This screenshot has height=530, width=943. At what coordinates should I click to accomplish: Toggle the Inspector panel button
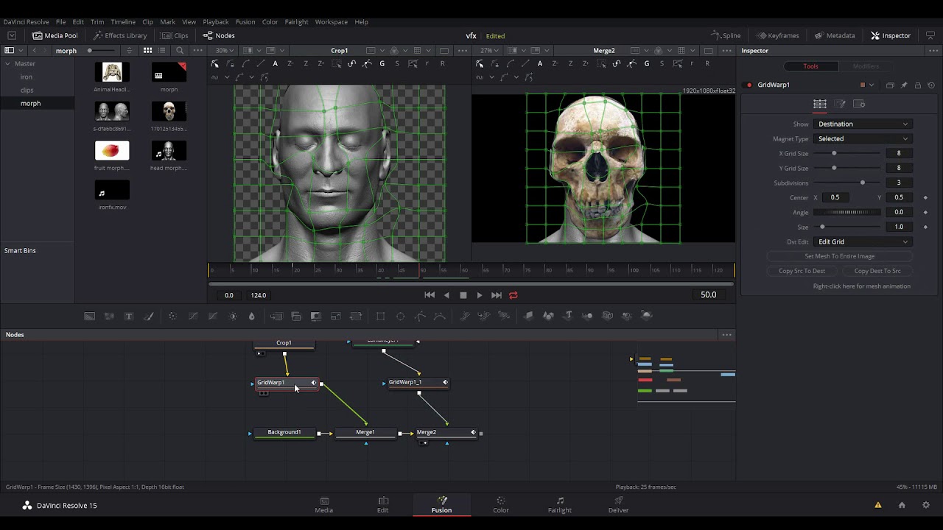[891, 35]
